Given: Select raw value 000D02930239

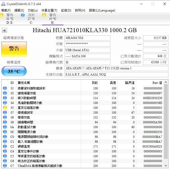Looking at the screenshot, I should point(152,98).
